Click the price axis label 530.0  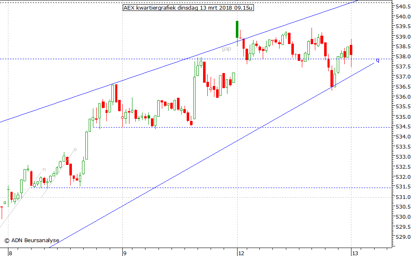[403, 217]
